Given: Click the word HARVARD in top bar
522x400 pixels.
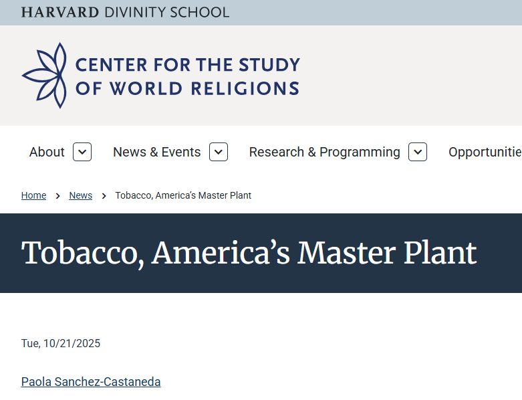Looking at the screenshot, I should (59, 12).
